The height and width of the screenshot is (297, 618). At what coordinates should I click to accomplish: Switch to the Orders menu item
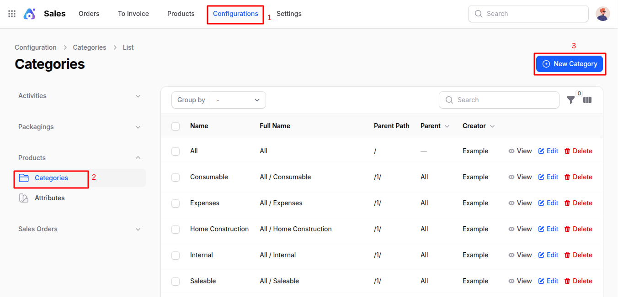pyautogui.click(x=89, y=14)
